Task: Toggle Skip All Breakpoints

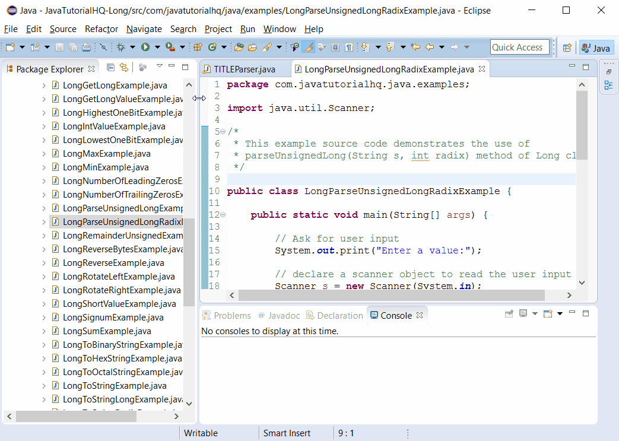Action: [x=103, y=47]
